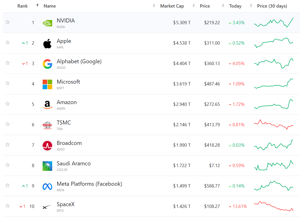Click the Amazon logo icon
The height and width of the screenshot is (219, 300).
click(47, 105)
